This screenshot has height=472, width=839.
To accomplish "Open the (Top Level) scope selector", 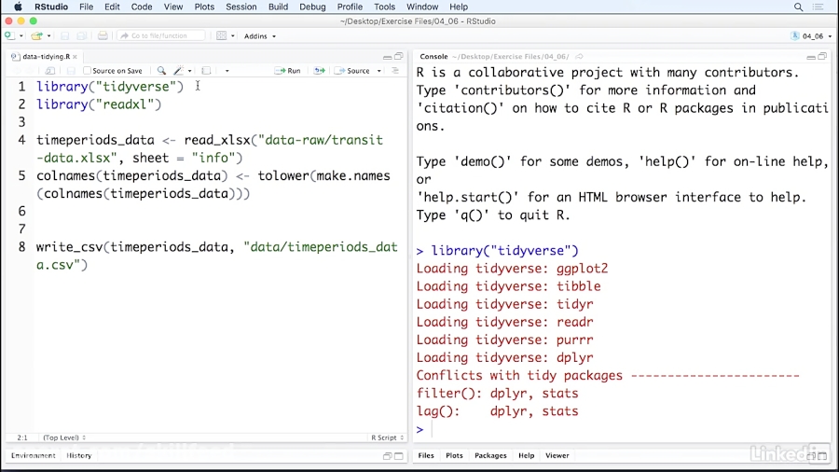I will (64, 437).
